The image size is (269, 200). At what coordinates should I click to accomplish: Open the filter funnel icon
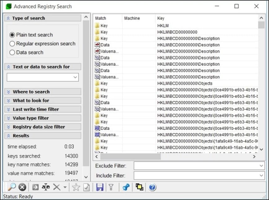click(x=111, y=187)
